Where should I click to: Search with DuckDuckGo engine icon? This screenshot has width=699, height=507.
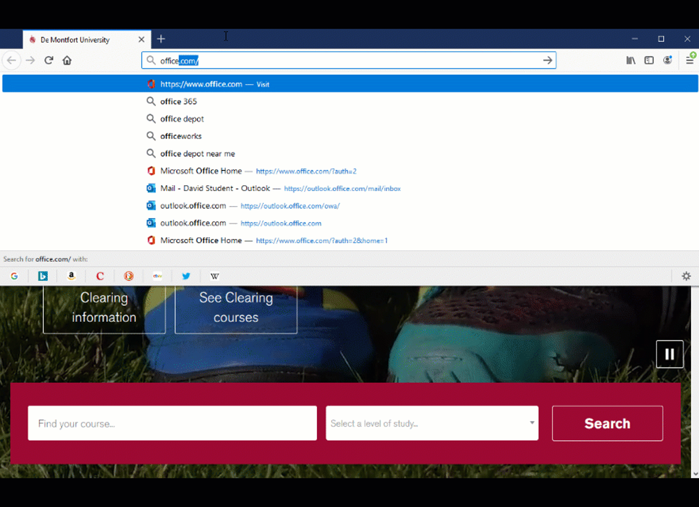click(129, 276)
